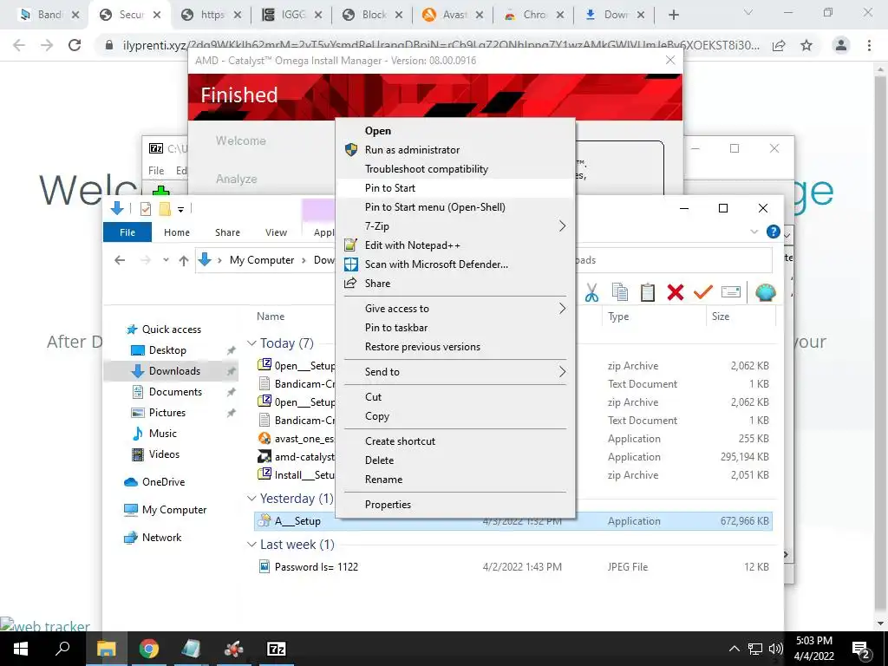Viewport: 888px width, 666px height.
Task: Switch to the View ribbon tab
Action: click(x=276, y=232)
